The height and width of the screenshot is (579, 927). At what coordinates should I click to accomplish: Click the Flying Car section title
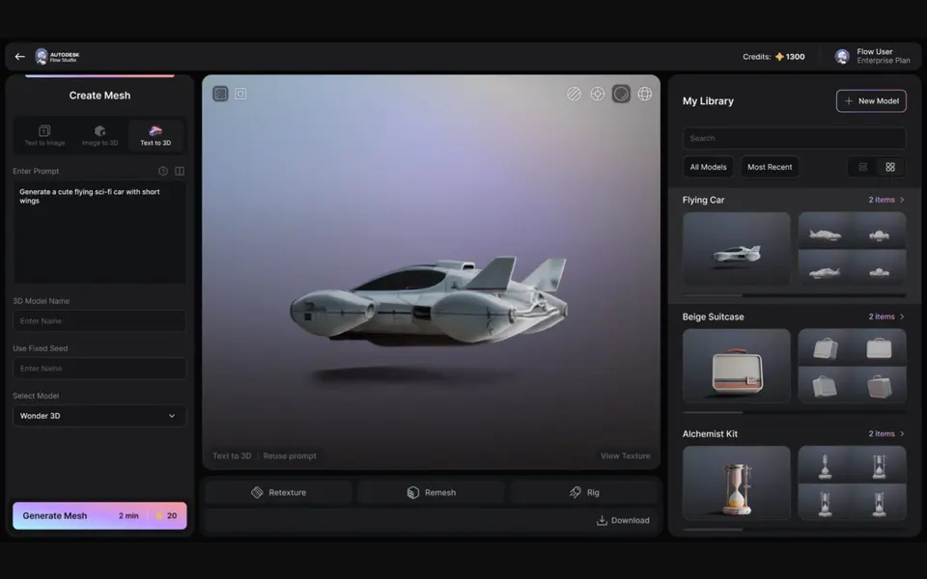[703, 200]
